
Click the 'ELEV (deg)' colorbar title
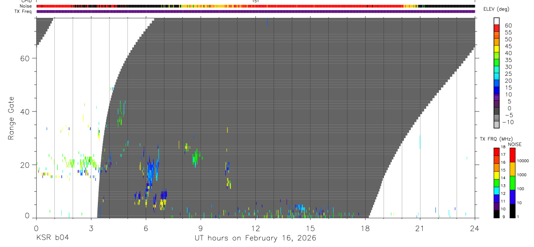pyautogui.click(x=496, y=9)
